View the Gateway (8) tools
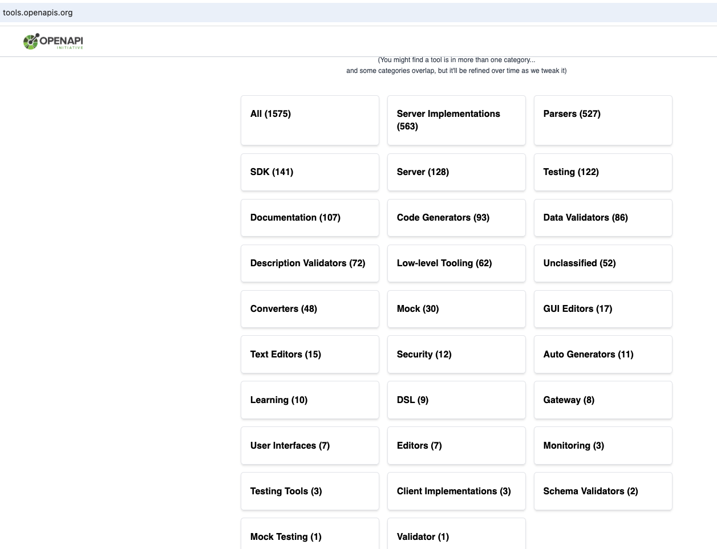This screenshot has height=549, width=717. (x=603, y=400)
